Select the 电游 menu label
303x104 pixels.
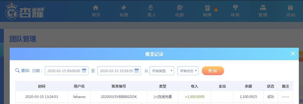pos(179,15)
